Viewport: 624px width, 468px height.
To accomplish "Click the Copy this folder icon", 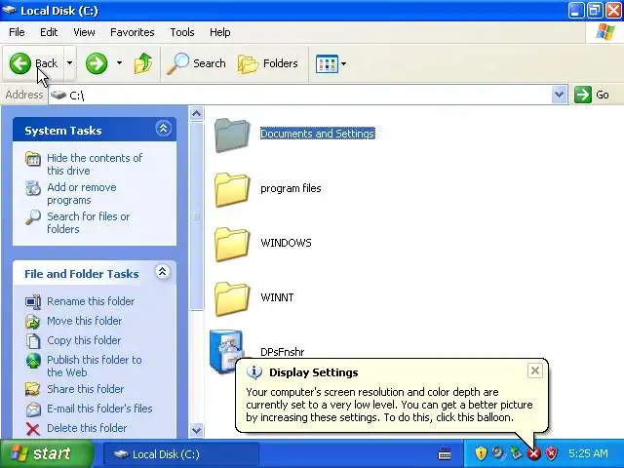I will coord(33,340).
